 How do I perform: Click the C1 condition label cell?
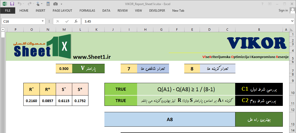[x=259, y=89]
